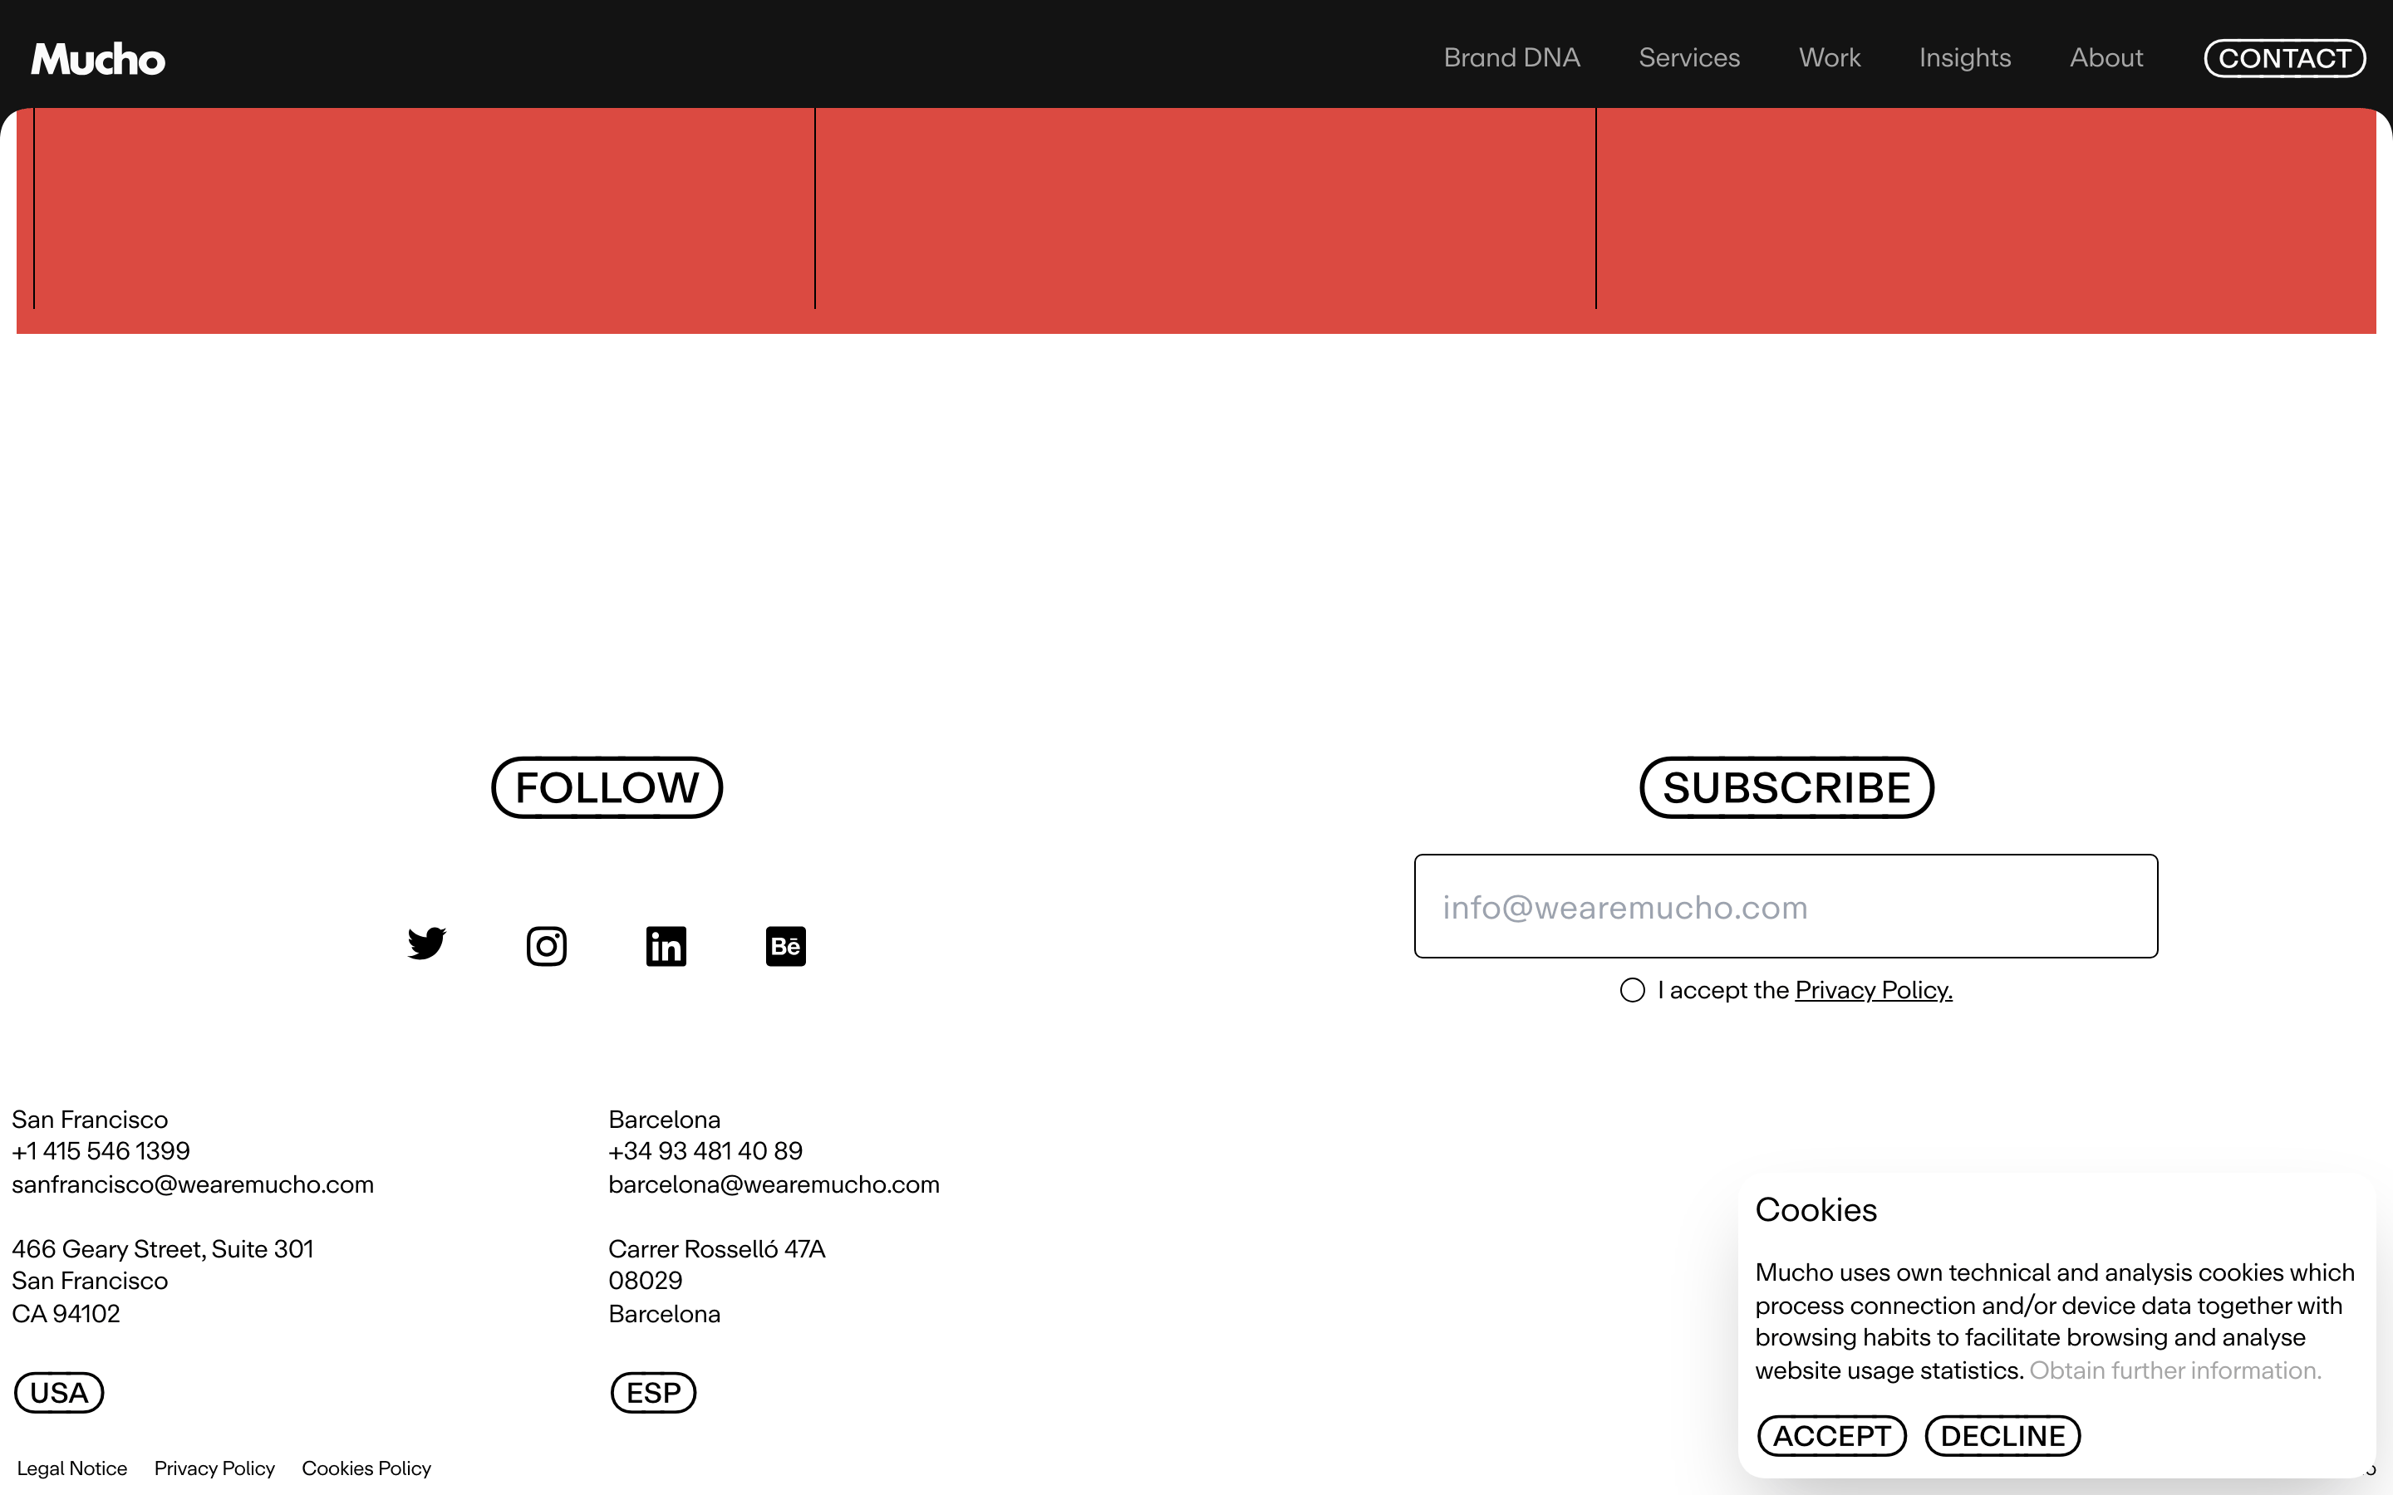Screen dimensions: 2393x1495
Task: Accept cookies with the ACCEPT button
Action: click(1831, 1436)
